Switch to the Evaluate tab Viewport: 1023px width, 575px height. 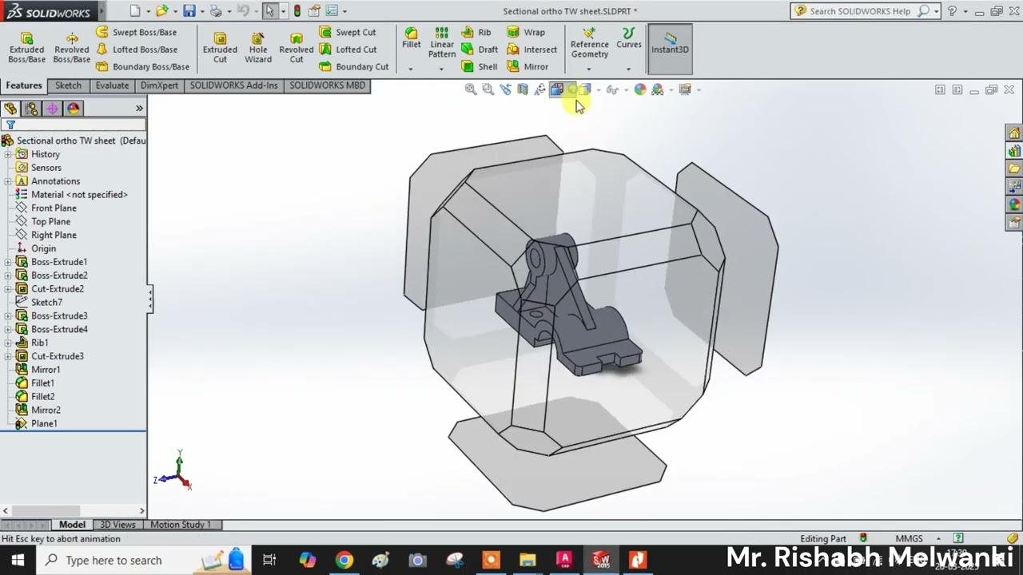[112, 85]
